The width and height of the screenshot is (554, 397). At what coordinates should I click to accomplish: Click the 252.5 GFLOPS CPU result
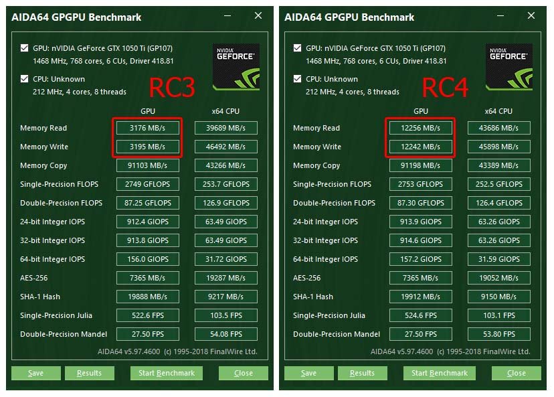tap(499, 184)
